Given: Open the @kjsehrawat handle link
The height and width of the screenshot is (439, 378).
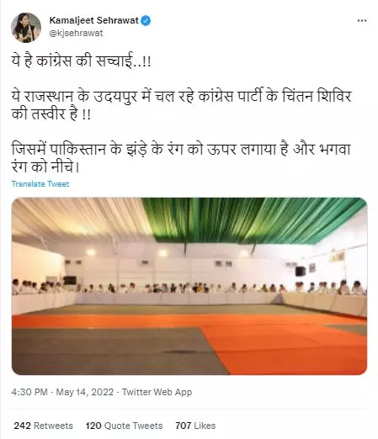Looking at the screenshot, I should click(x=76, y=33).
